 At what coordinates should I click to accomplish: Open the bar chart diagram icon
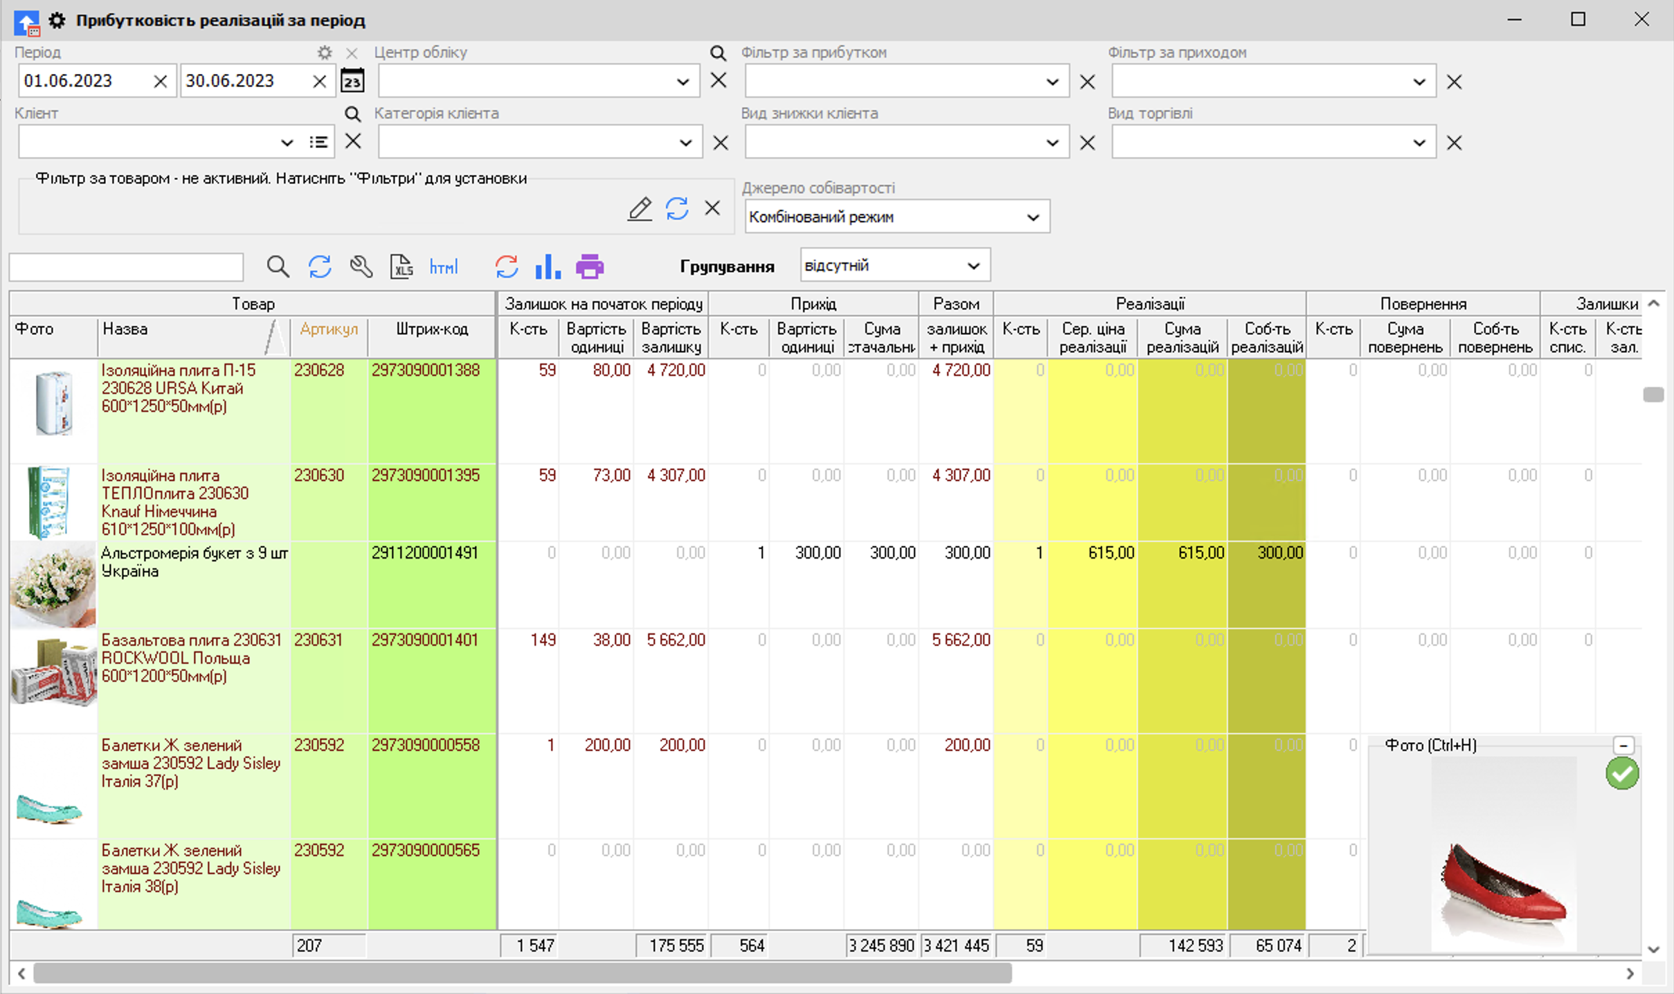pos(548,266)
